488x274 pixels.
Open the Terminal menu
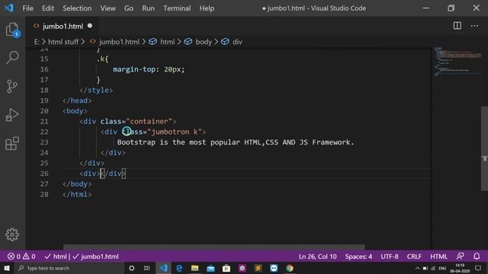pos(177,8)
